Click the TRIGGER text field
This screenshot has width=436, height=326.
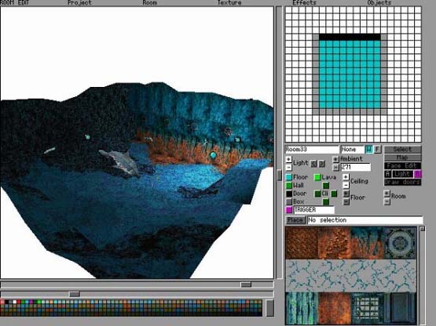(314, 210)
